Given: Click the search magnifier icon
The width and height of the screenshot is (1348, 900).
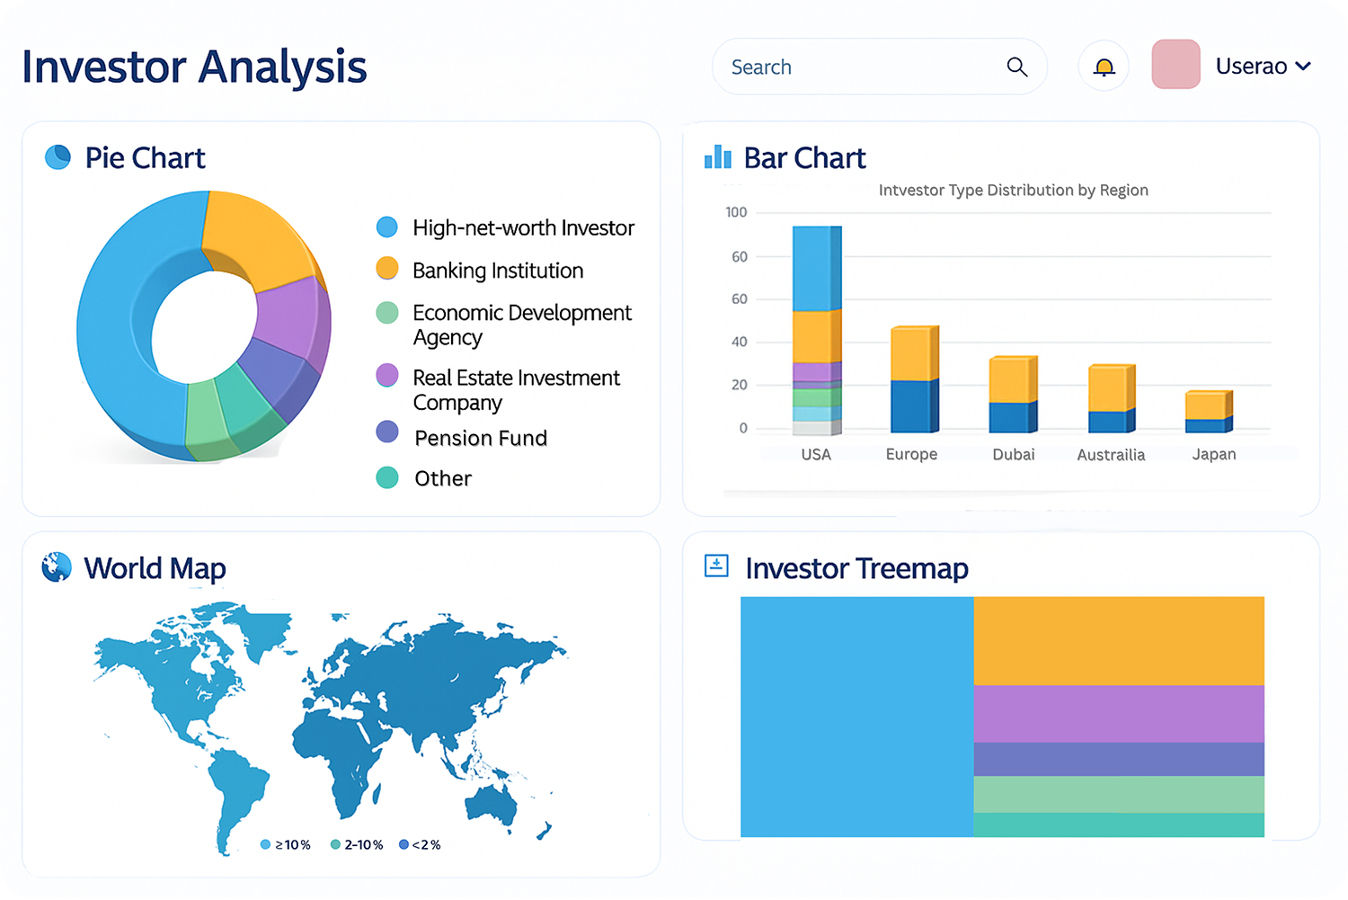Looking at the screenshot, I should (1017, 67).
